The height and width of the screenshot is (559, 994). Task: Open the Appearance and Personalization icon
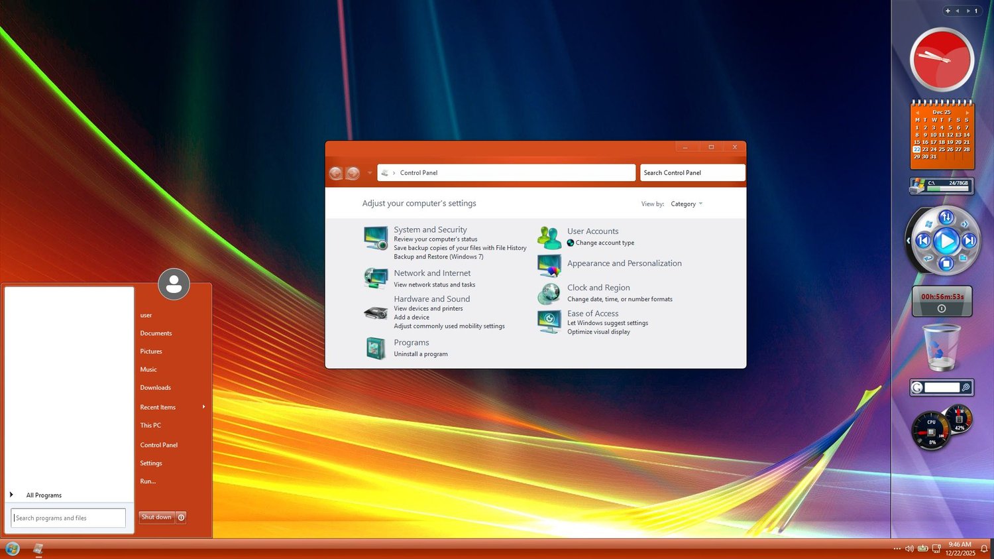(549, 265)
